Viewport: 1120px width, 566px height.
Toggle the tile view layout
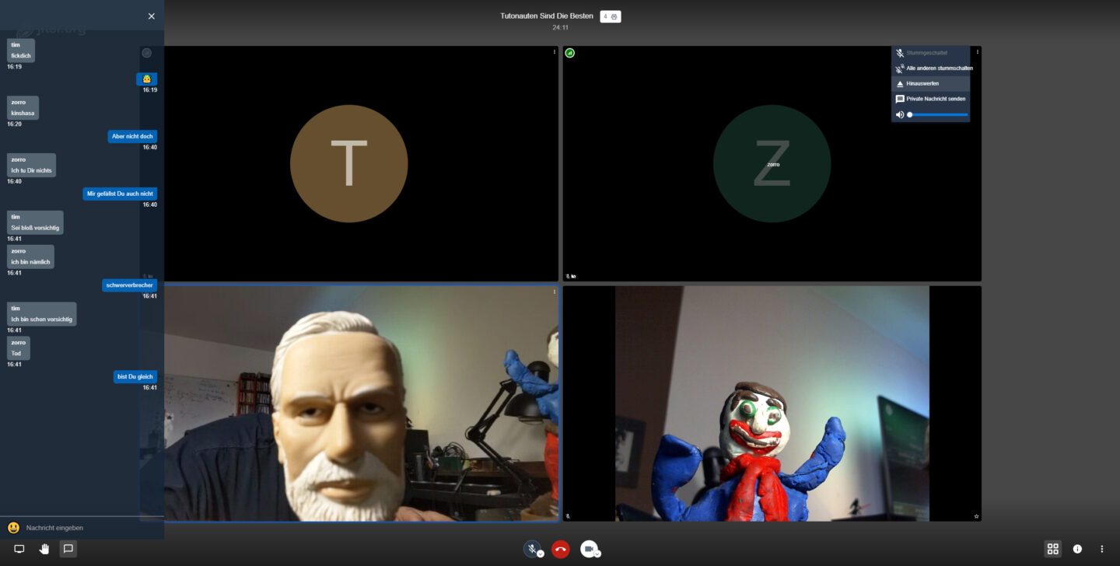tap(1052, 549)
